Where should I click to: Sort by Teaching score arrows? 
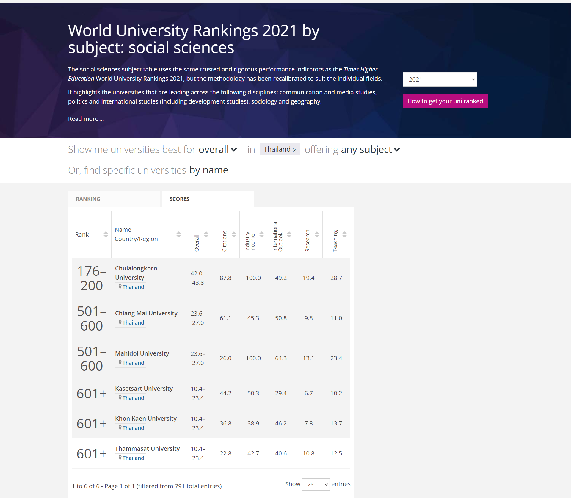click(344, 234)
